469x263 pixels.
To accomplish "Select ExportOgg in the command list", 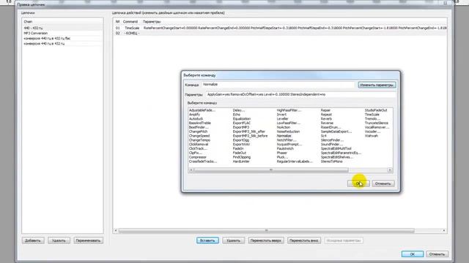I will [x=241, y=140].
